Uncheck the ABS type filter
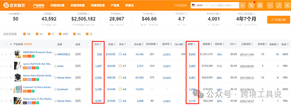This screenshot has height=106, width=291. click(60, 34)
